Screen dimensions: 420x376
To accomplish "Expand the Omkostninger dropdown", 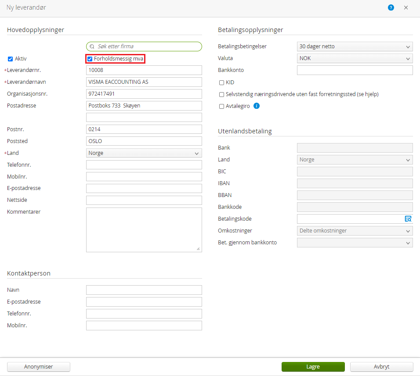I will point(355,231).
